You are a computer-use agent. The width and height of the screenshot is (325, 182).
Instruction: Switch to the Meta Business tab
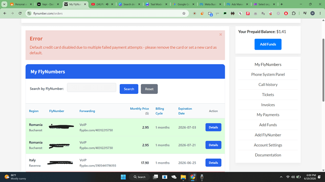[x=211, y=4]
